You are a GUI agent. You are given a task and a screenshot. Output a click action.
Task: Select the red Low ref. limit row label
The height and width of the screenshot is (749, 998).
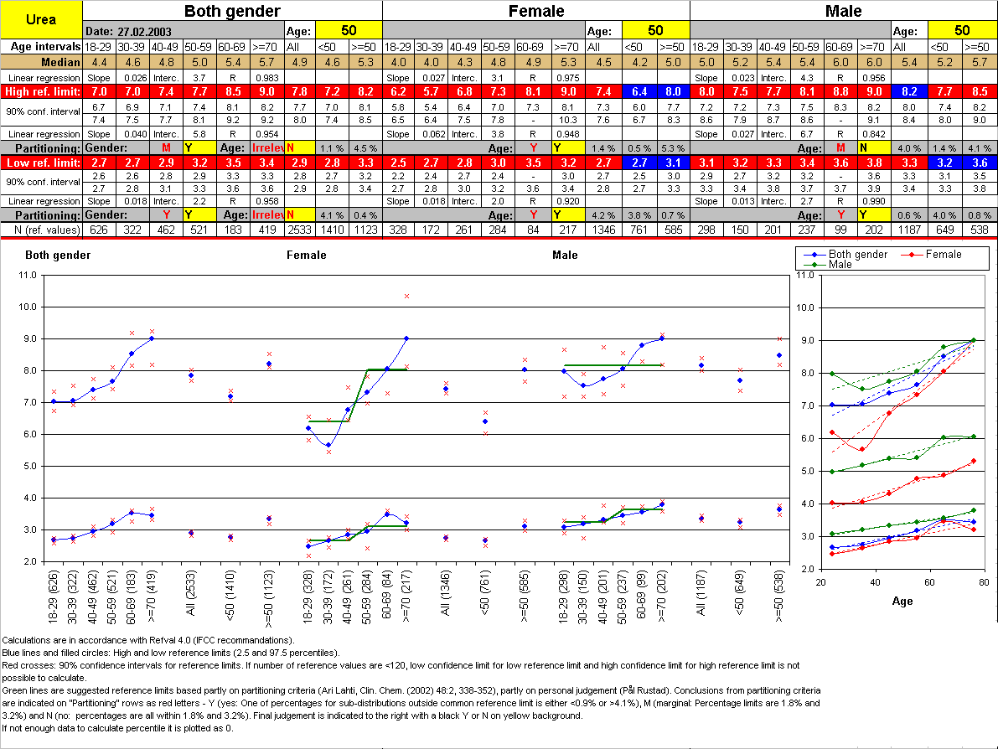(x=41, y=163)
